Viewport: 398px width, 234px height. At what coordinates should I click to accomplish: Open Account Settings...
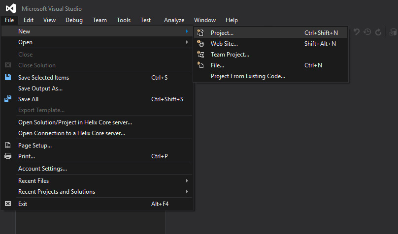97,168
